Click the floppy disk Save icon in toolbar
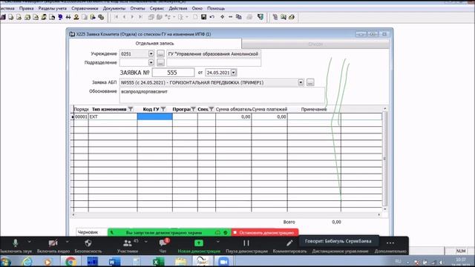 (x=203, y=17)
